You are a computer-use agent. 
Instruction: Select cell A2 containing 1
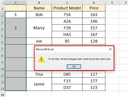pyautogui.click(x=16, y=15)
